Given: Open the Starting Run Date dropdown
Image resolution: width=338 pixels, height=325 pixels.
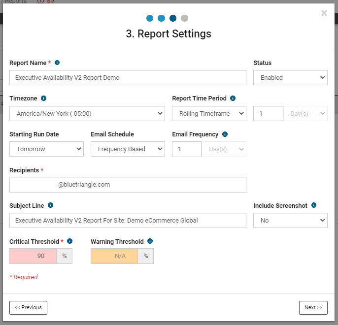Looking at the screenshot, I should point(46,149).
